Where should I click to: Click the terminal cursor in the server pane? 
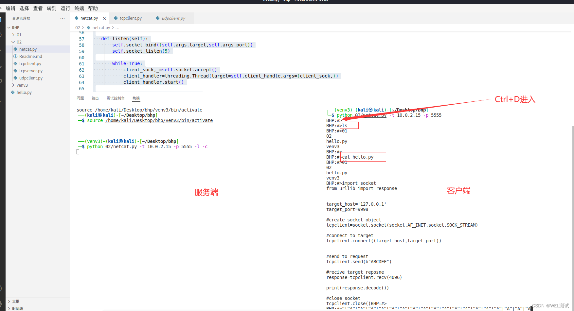point(78,152)
